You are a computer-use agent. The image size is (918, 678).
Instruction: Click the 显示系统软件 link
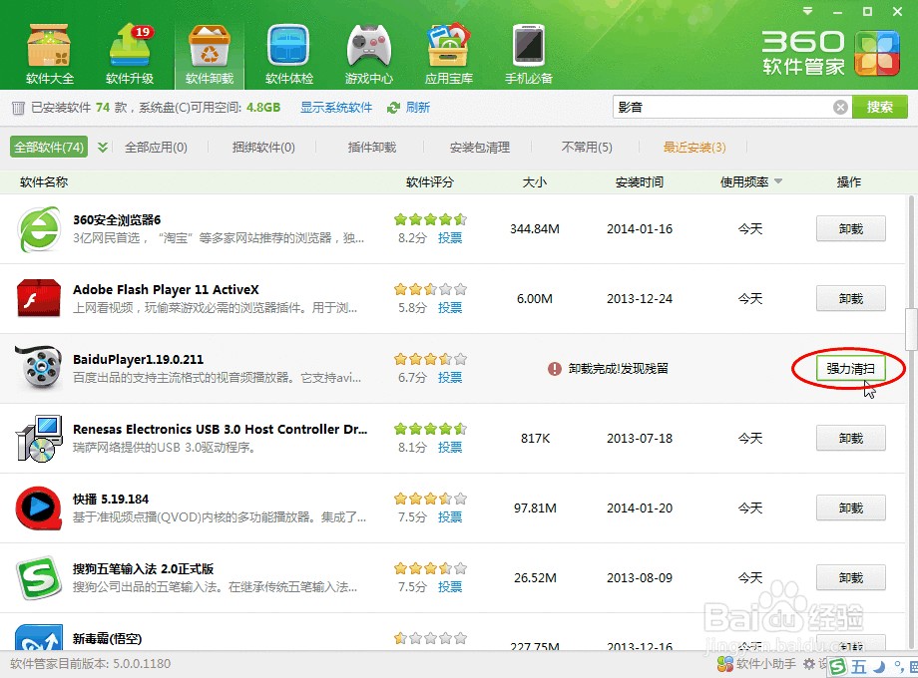pos(336,108)
